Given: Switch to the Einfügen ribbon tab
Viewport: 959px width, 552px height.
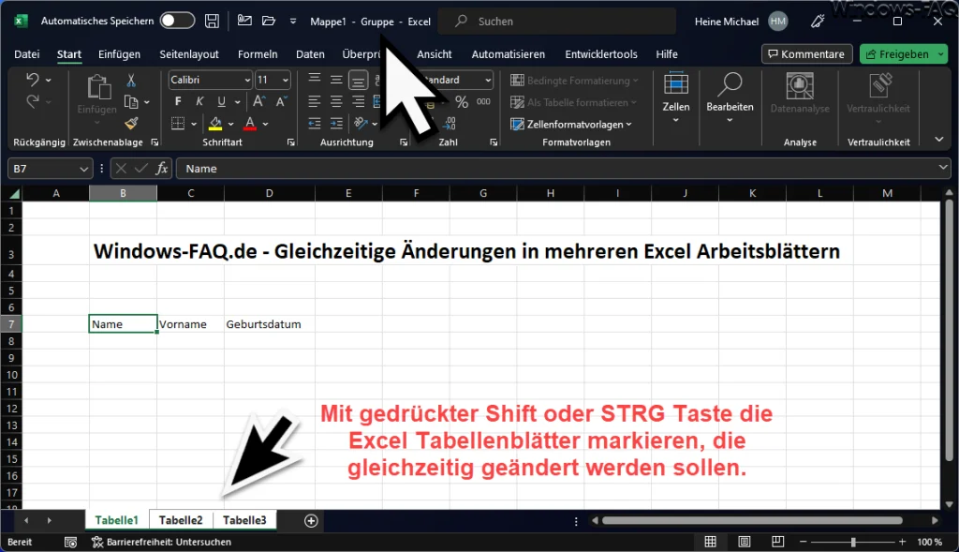Looking at the screenshot, I should 119,54.
